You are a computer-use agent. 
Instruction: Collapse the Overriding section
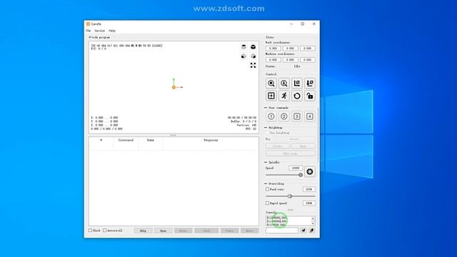[266, 183]
